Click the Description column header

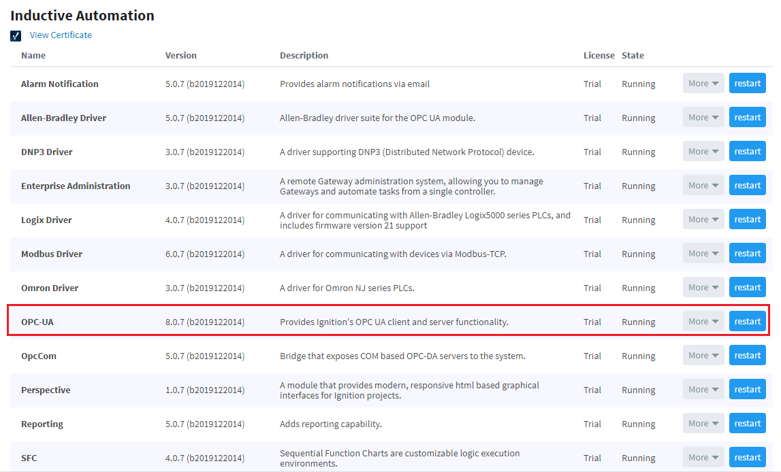pos(304,55)
